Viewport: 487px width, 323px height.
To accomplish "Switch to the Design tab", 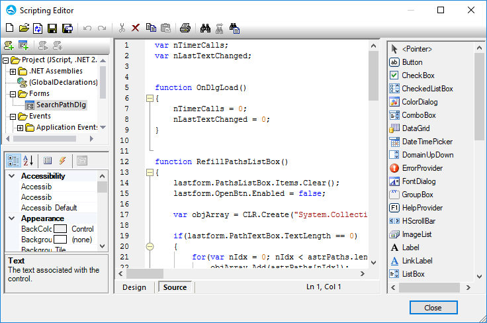I will (134, 287).
